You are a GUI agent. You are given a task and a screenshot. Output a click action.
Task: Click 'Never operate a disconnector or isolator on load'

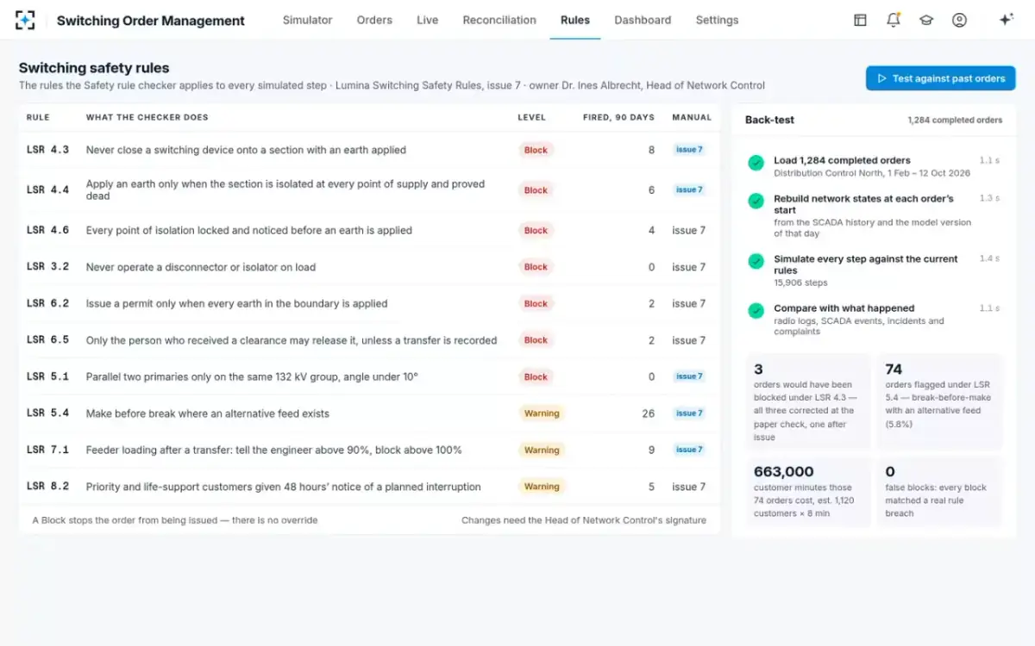tap(201, 267)
